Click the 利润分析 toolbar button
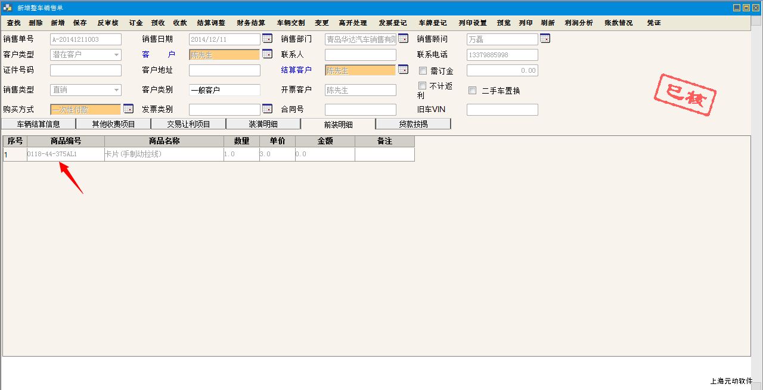 click(x=578, y=23)
